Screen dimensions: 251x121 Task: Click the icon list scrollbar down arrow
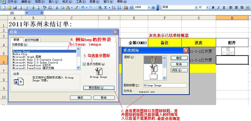pos(164,78)
